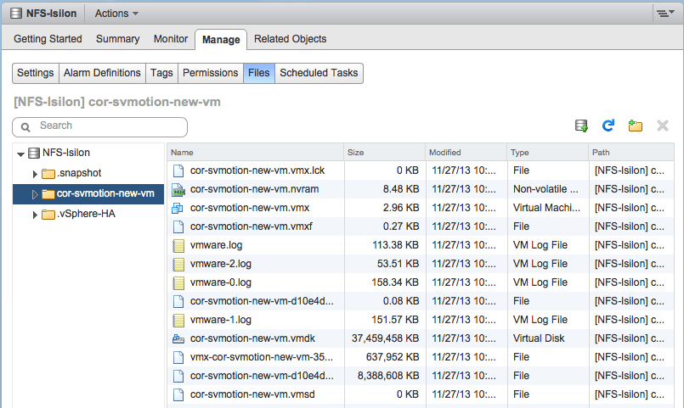Click the log icon of vmware.log
The image size is (684, 408).
coord(178,246)
